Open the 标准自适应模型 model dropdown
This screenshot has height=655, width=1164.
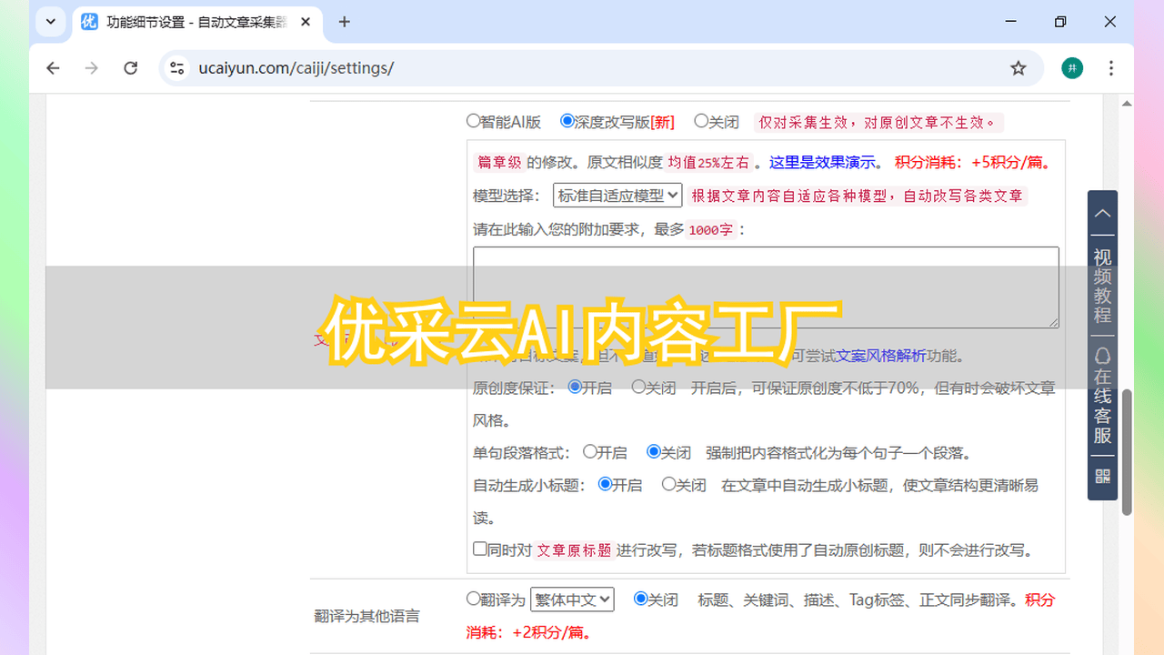coord(617,195)
